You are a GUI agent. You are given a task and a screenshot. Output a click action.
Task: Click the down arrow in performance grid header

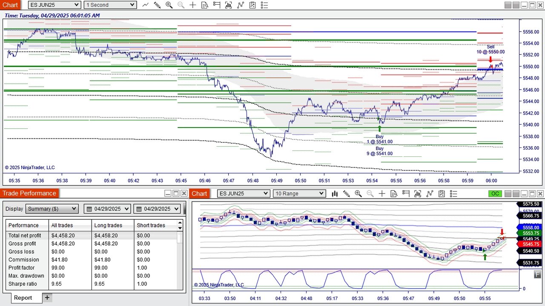point(180,228)
